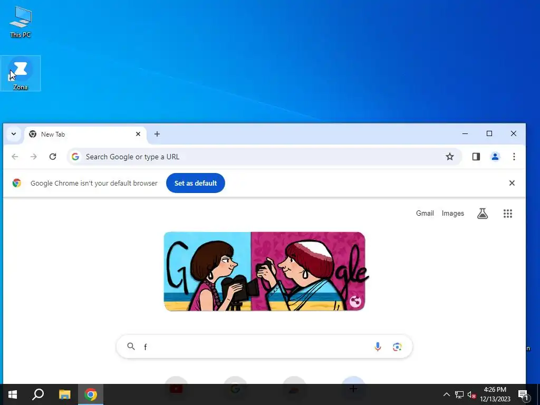Minimize the Chrome window
The image size is (540, 405).
[465, 133]
